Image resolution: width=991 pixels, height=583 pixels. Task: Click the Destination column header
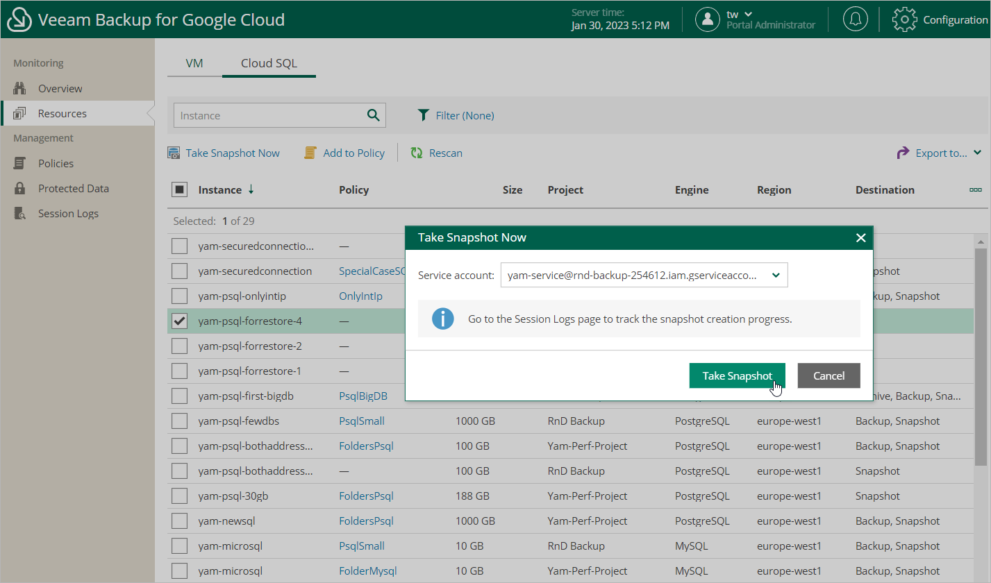click(885, 189)
